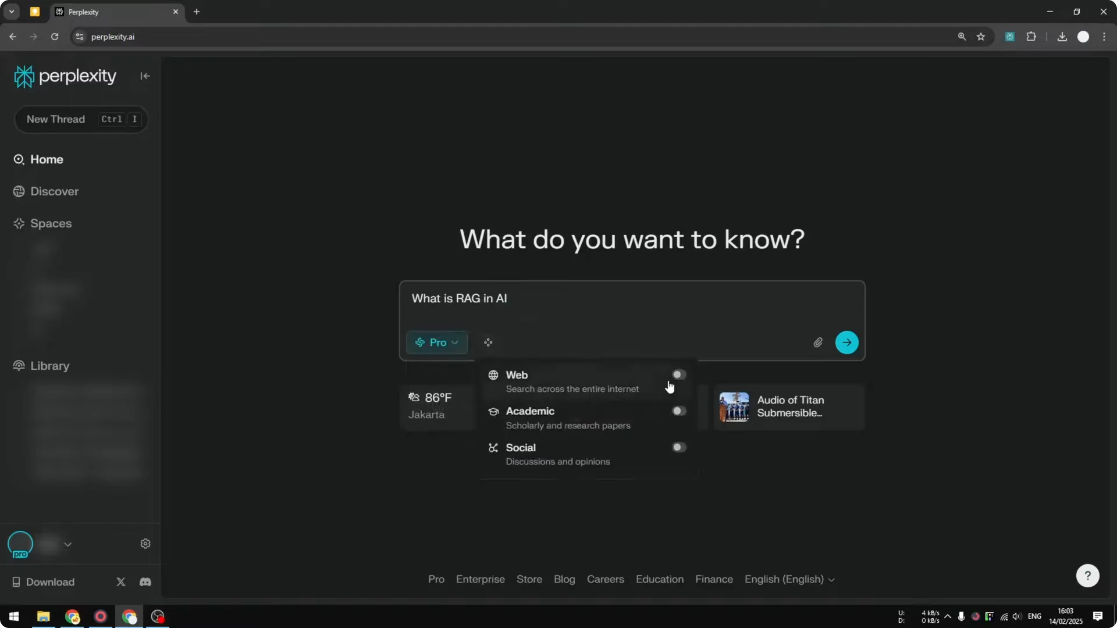1117x628 pixels.
Task: Expand the account chevron near the avatar
Action: pos(68,544)
